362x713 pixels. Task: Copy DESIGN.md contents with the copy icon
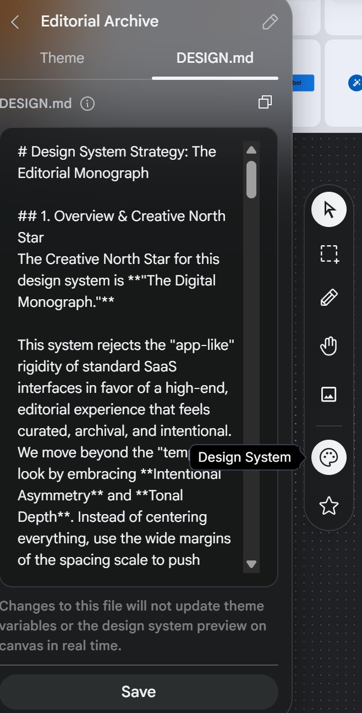[x=266, y=102]
